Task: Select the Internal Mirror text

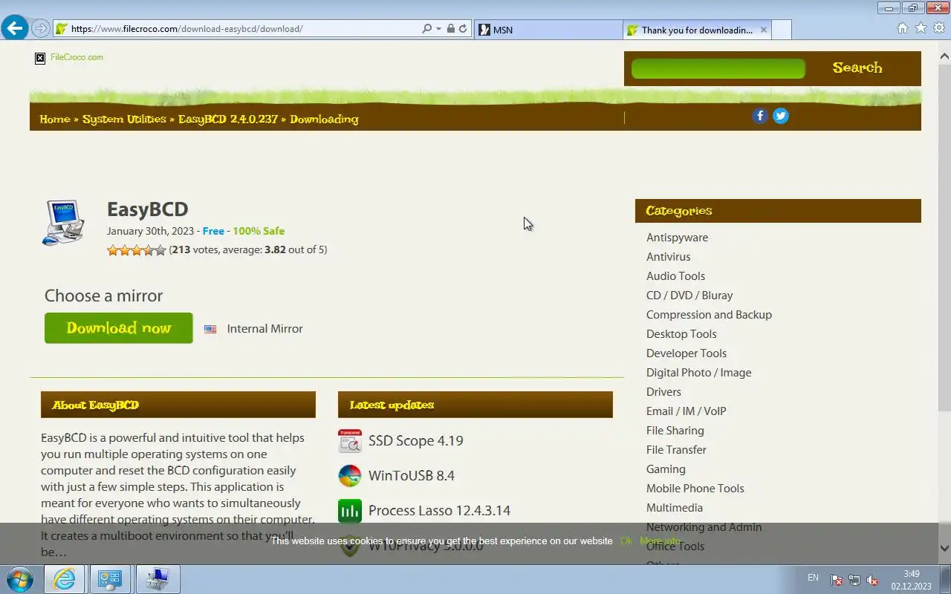Action: pos(264,329)
